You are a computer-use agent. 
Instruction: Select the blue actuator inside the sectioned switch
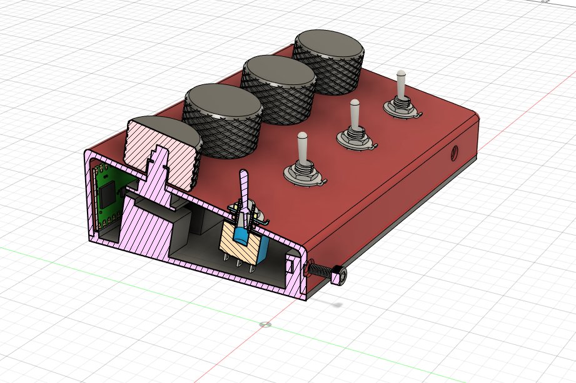(241, 237)
